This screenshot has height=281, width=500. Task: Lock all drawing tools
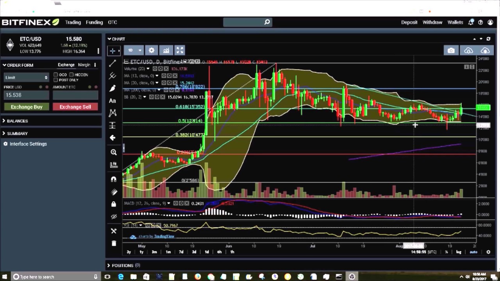click(114, 204)
